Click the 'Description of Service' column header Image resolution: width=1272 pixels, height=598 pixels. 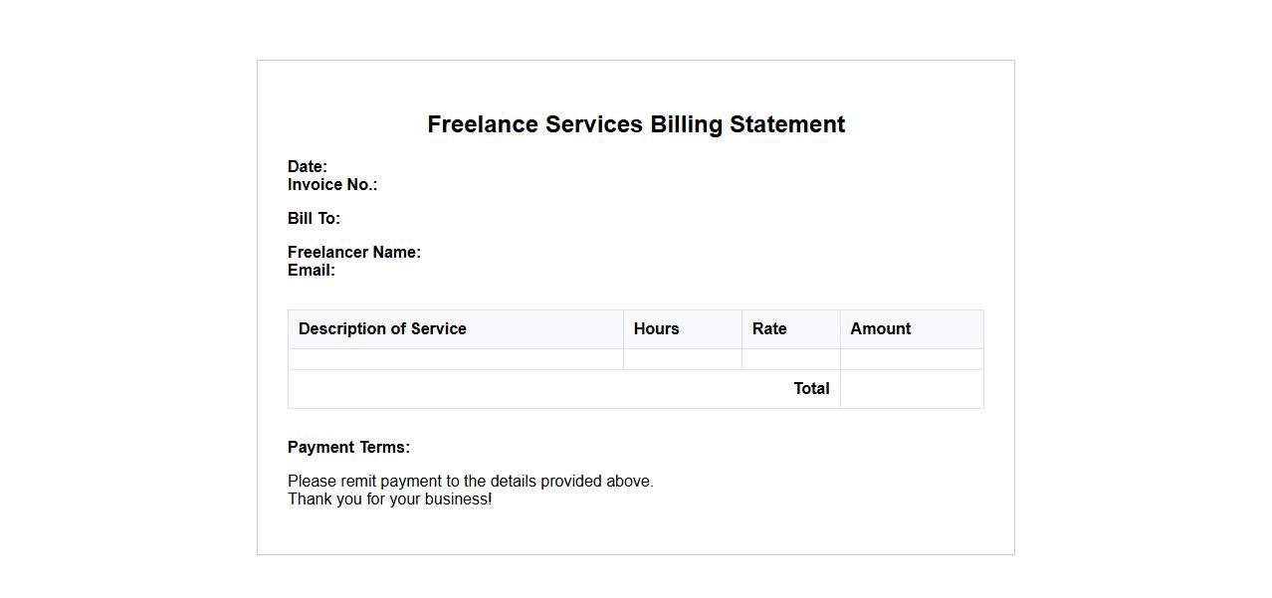[382, 329]
